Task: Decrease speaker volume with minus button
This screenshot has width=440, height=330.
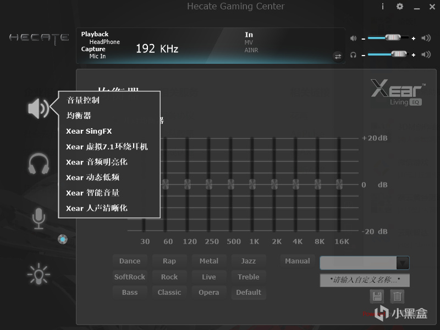Action: click(x=364, y=38)
